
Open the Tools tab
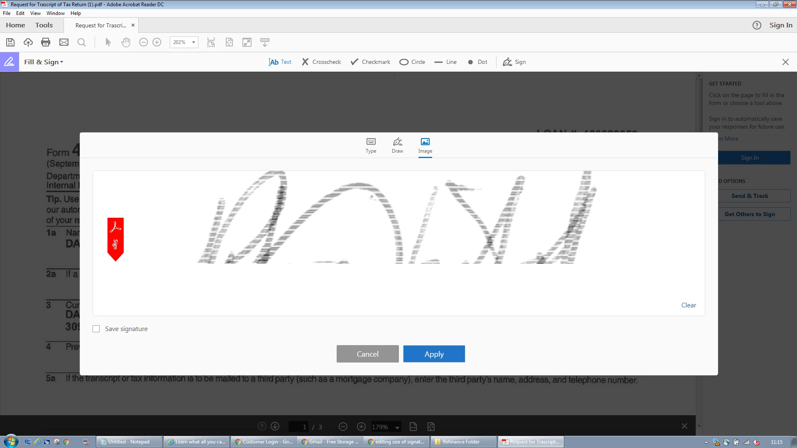click(x=44, y=25)
